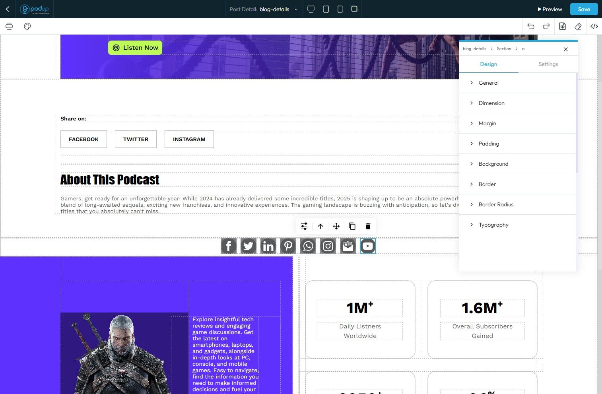This screenshot has height=394, width=602.
Task: Switch to tablet device preview
Action: (x=326, y=9)
